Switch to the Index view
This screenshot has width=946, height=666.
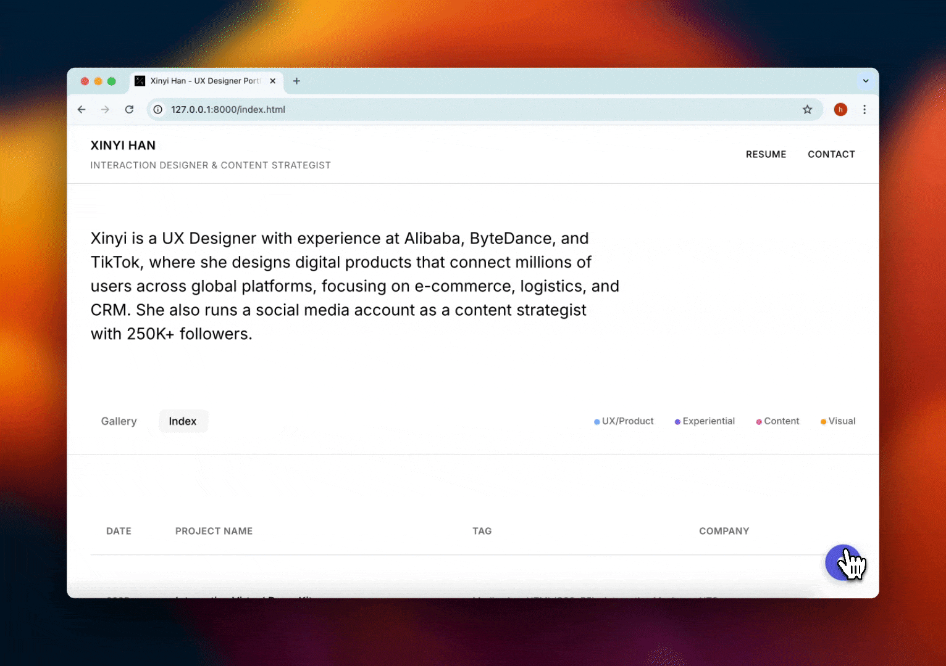[183, 421]
